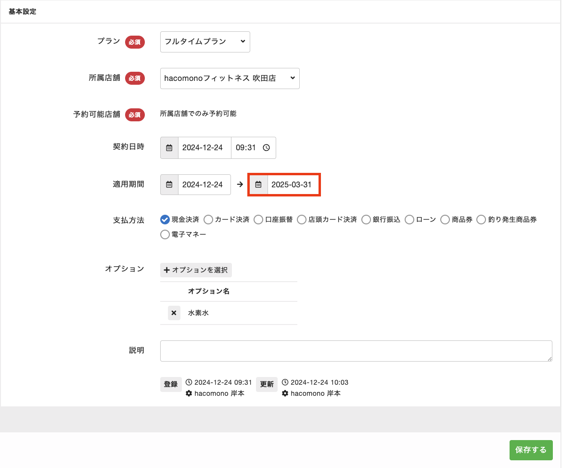Click clock icon in contract time field
Viewport: 562px width, 468px height.
[x=266, y=148]
